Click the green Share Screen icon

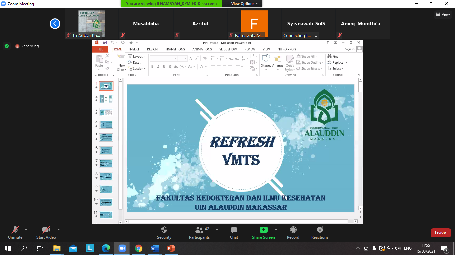point(263,230)
